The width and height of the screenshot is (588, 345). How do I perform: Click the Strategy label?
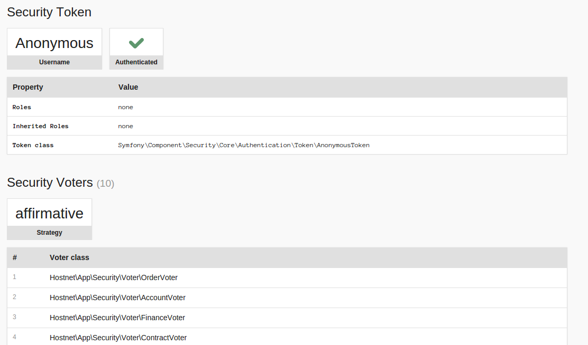tap(50, 232)
